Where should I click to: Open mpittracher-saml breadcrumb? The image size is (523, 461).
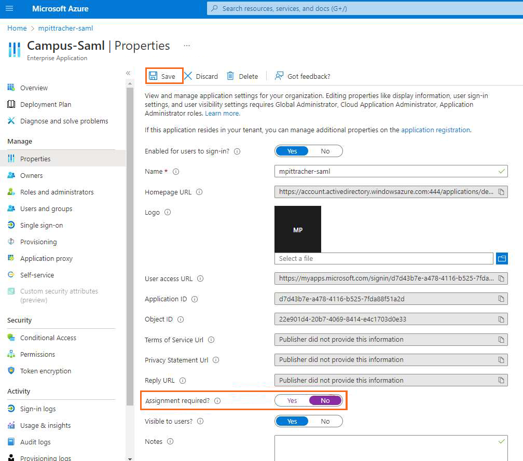point(66,28)
